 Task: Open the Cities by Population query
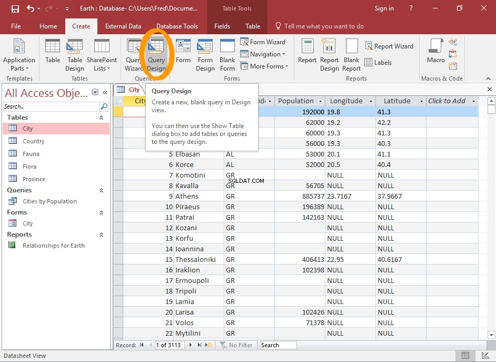click(56, 201)
